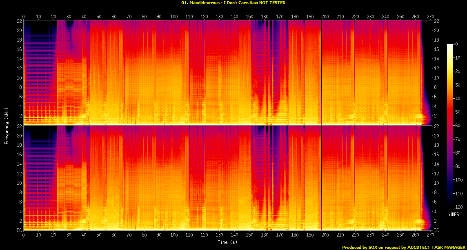
Task: Click the 'Time (s)' axis label
Action: (x=227, y=242)
